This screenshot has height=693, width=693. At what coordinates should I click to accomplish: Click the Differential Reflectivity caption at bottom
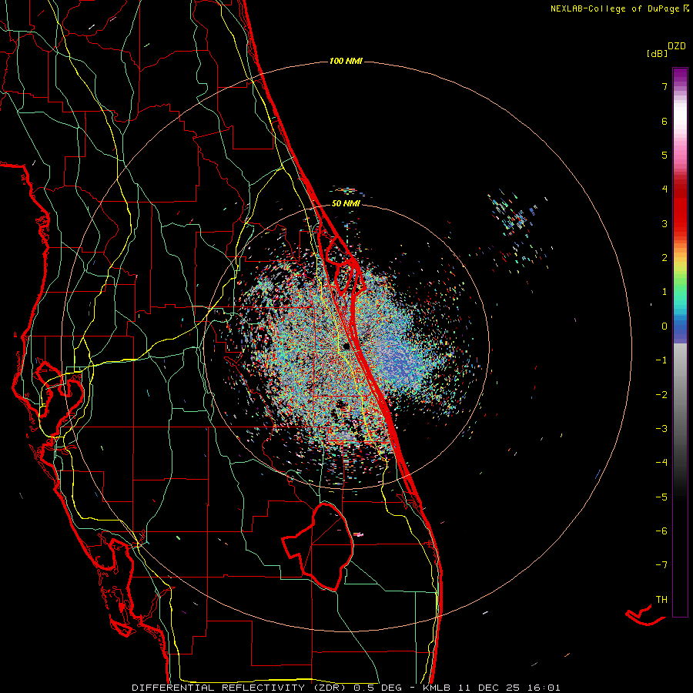(346, 688)
